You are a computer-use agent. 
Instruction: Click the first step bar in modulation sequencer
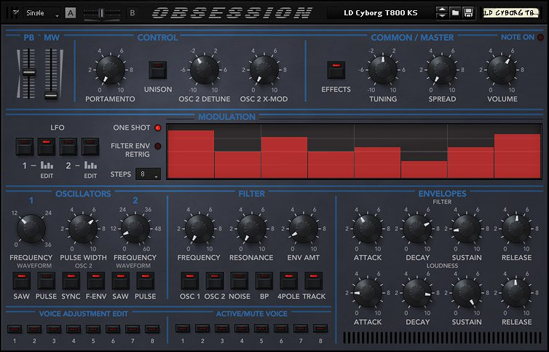pos(191,155)
